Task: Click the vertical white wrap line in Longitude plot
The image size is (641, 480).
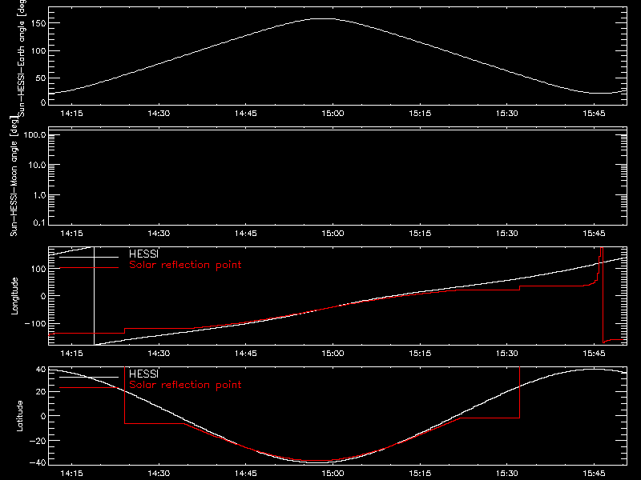Action: [x=95, y=296]
